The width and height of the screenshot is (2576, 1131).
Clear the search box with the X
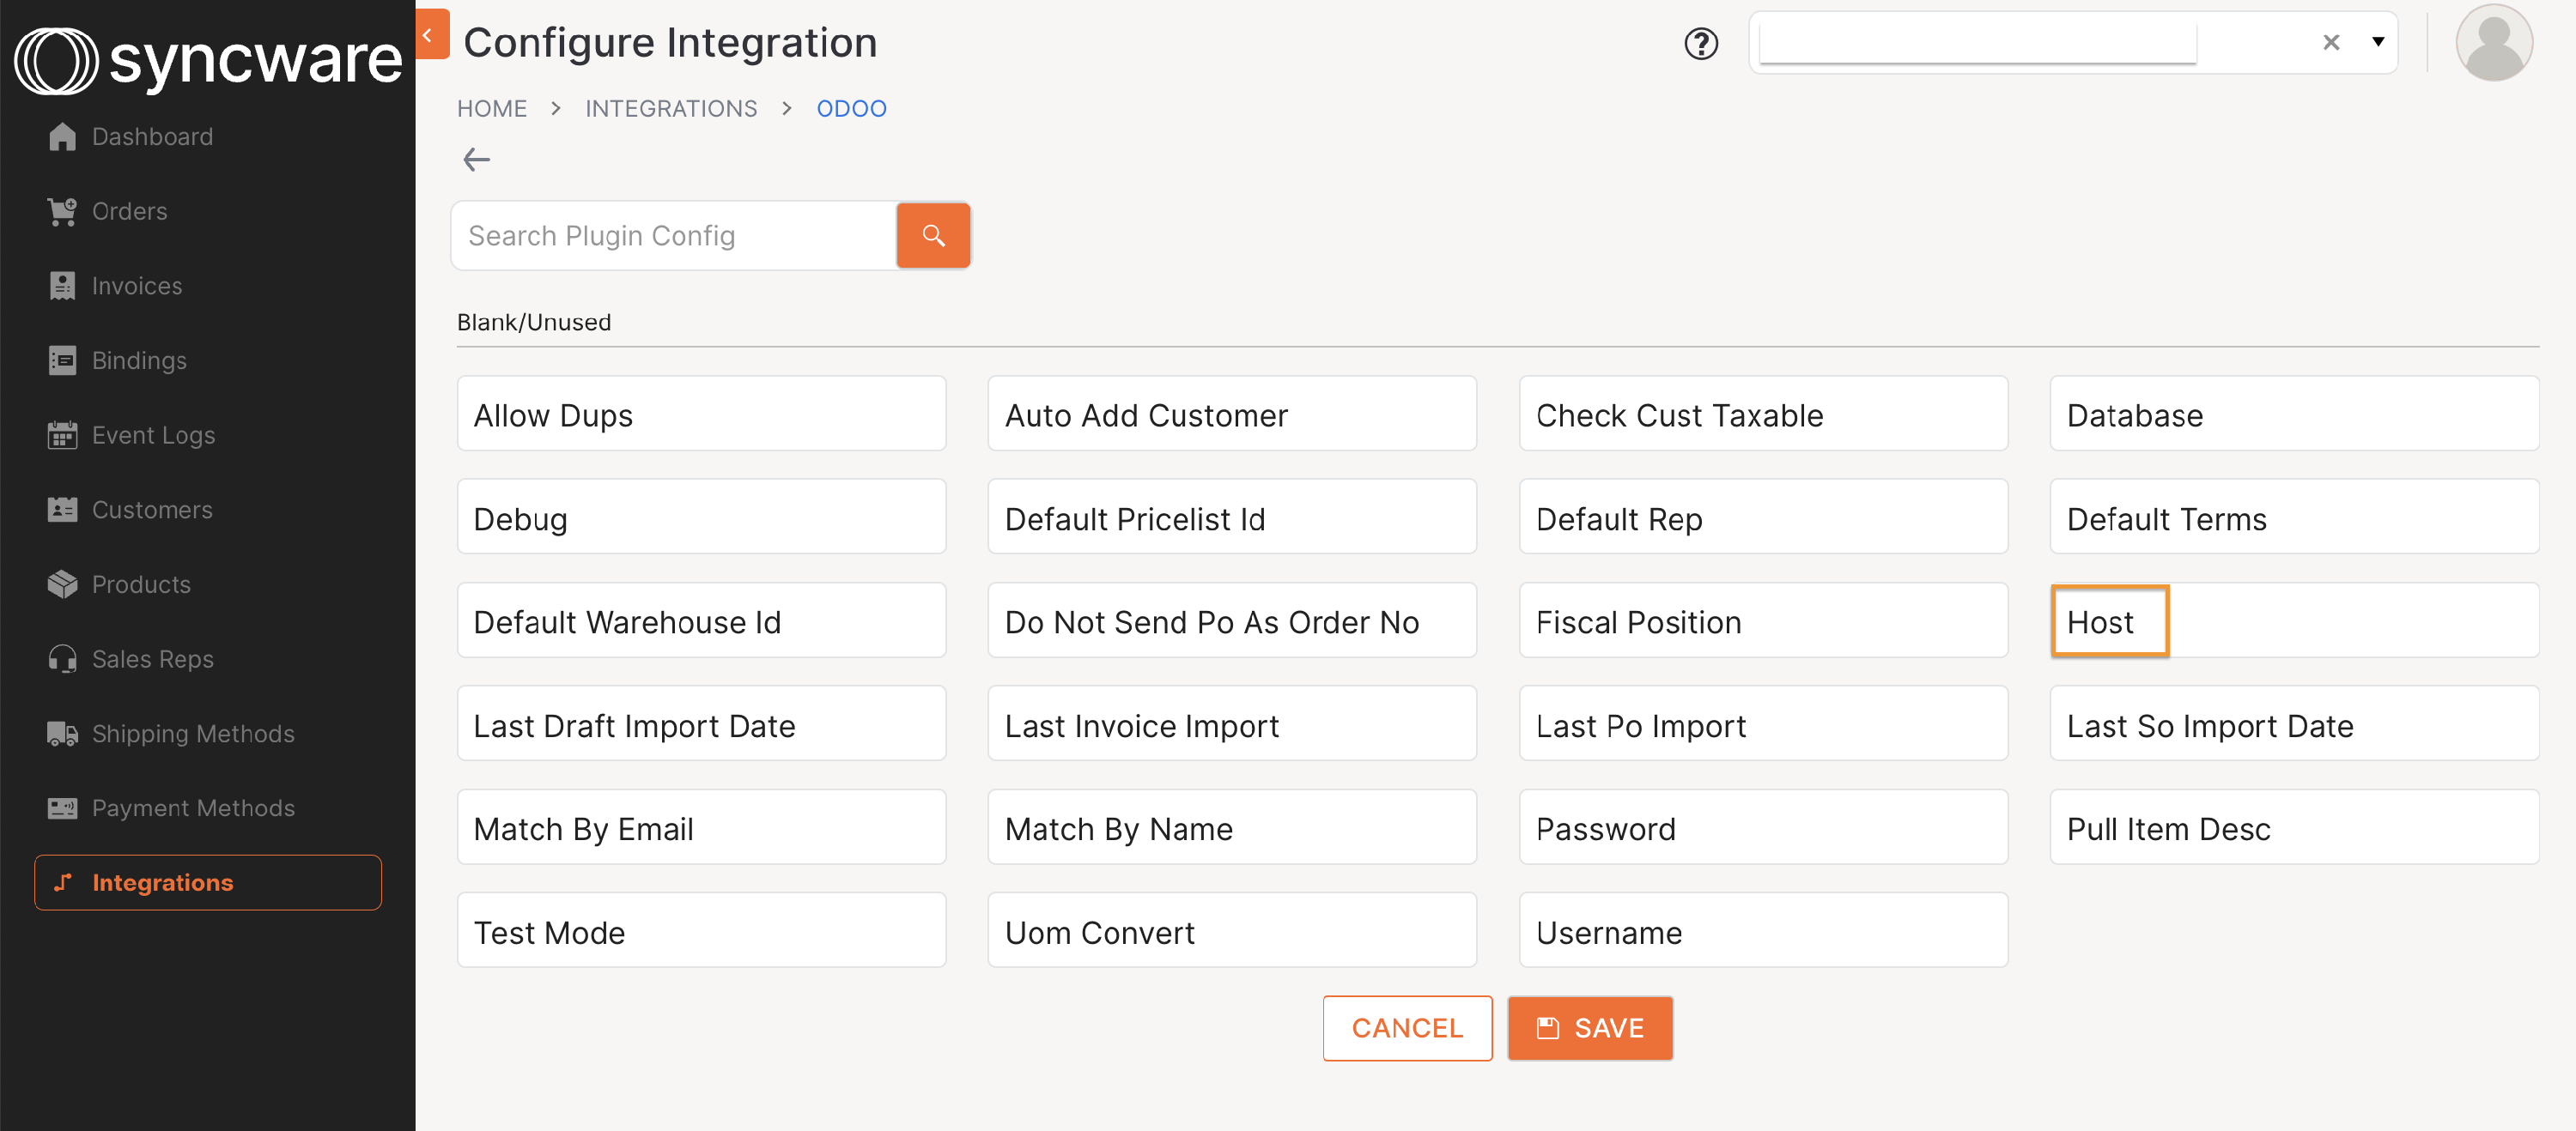pos(2331,42)
